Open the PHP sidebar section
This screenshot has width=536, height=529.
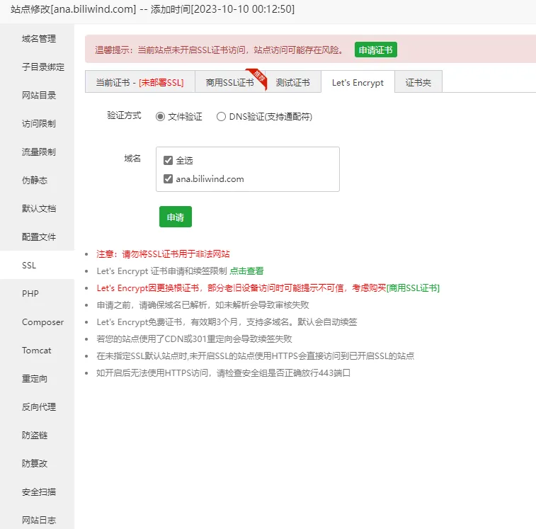(30, 294)
